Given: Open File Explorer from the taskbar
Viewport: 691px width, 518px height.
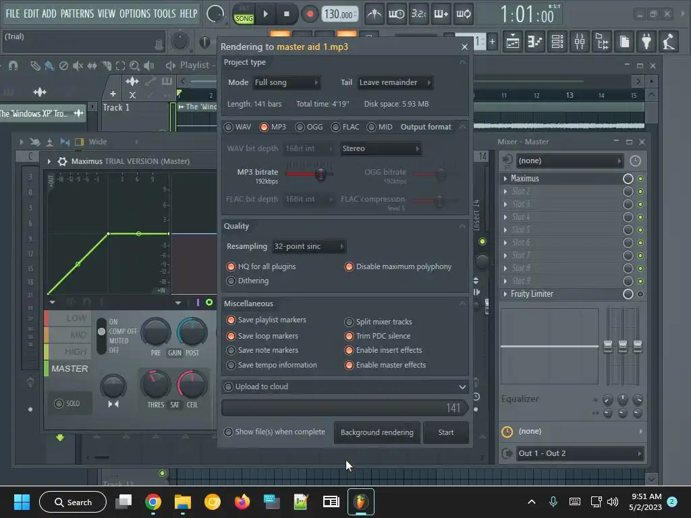Looking at the screenshot, I should 182,502.
